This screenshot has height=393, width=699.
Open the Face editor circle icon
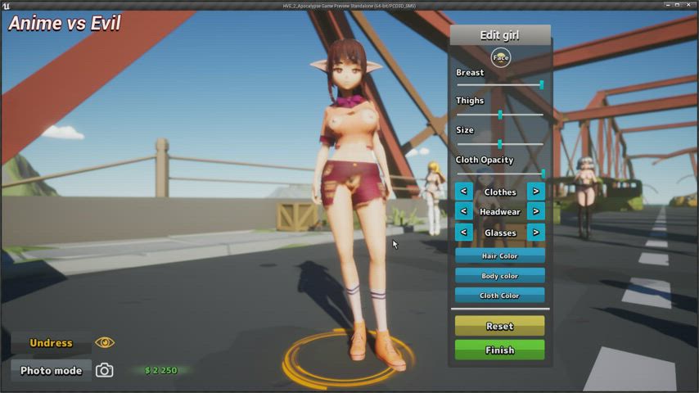click(500, 57)
